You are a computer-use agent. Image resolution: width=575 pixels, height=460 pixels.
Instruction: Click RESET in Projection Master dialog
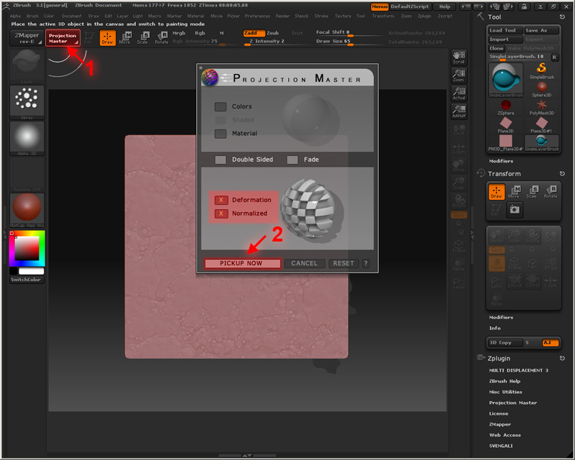pos(344,263)
